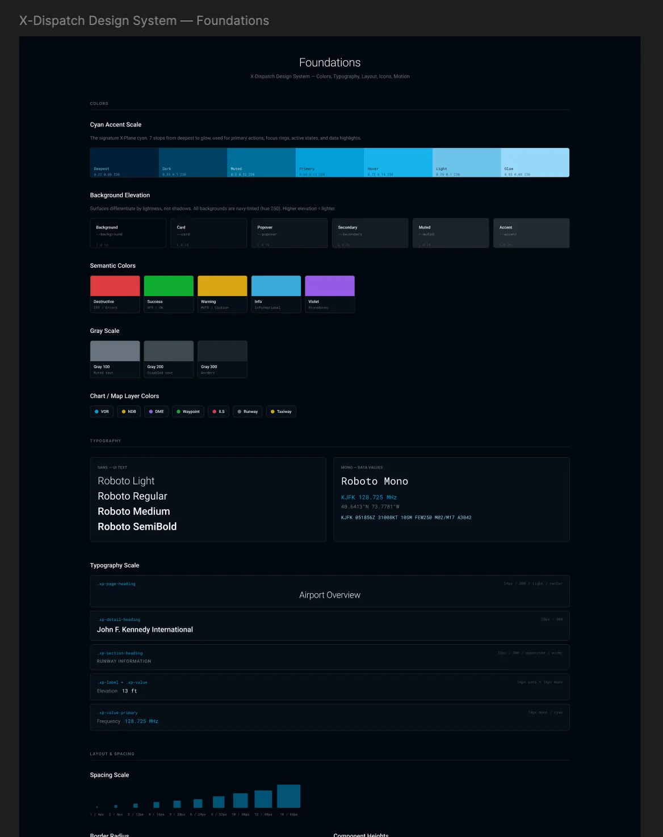Click the Primary stop in cyan scale
This screenshot has width=663, height=837.
329,162
